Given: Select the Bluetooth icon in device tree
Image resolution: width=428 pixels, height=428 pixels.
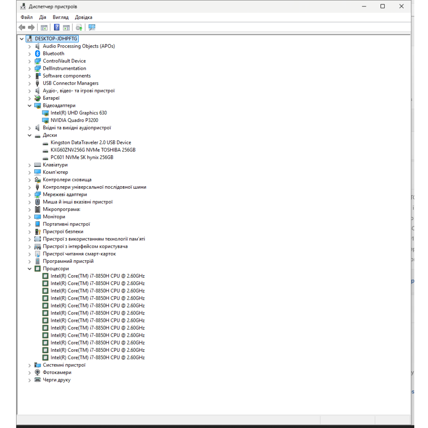Looking at the screenshot, I should [38, 53].
